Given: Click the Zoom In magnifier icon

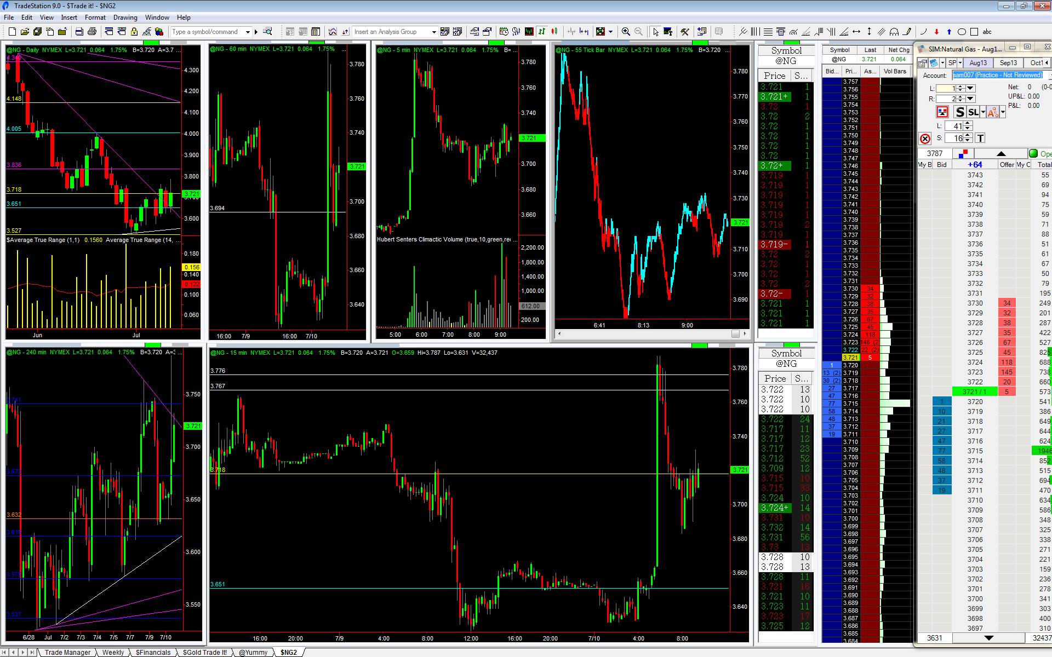Looking at the screenshot, I should pyautogui.click(x=626, y=32).
